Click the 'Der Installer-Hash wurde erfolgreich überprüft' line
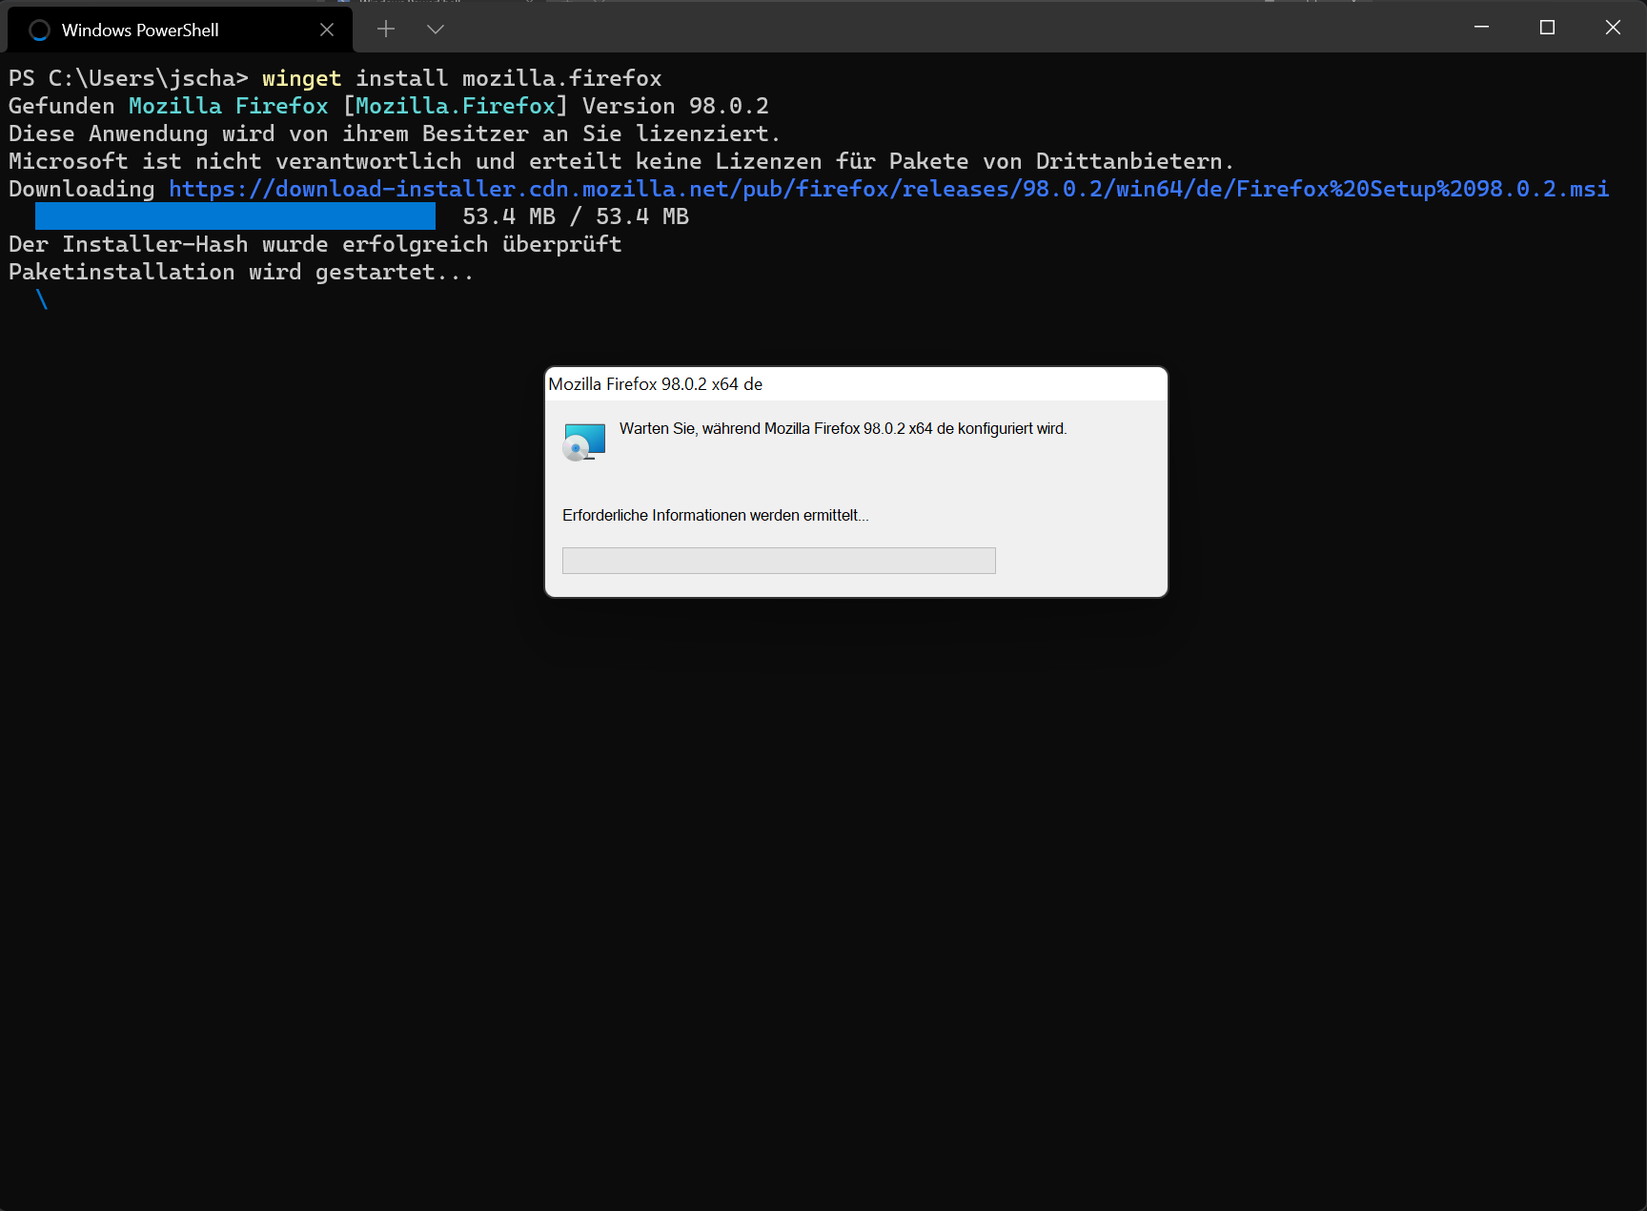 [315, 244]
